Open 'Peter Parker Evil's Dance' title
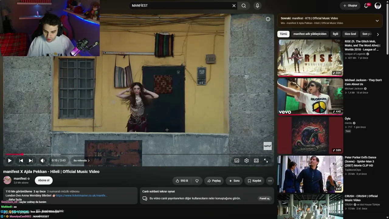 click(360, 162)
